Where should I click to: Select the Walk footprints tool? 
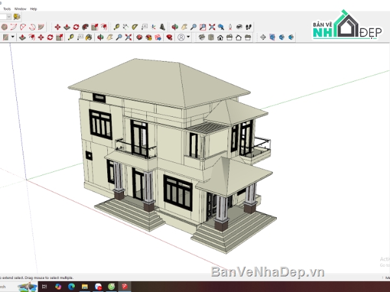249,27
